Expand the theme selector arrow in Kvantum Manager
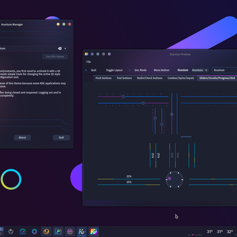 [x=65, y=49]
